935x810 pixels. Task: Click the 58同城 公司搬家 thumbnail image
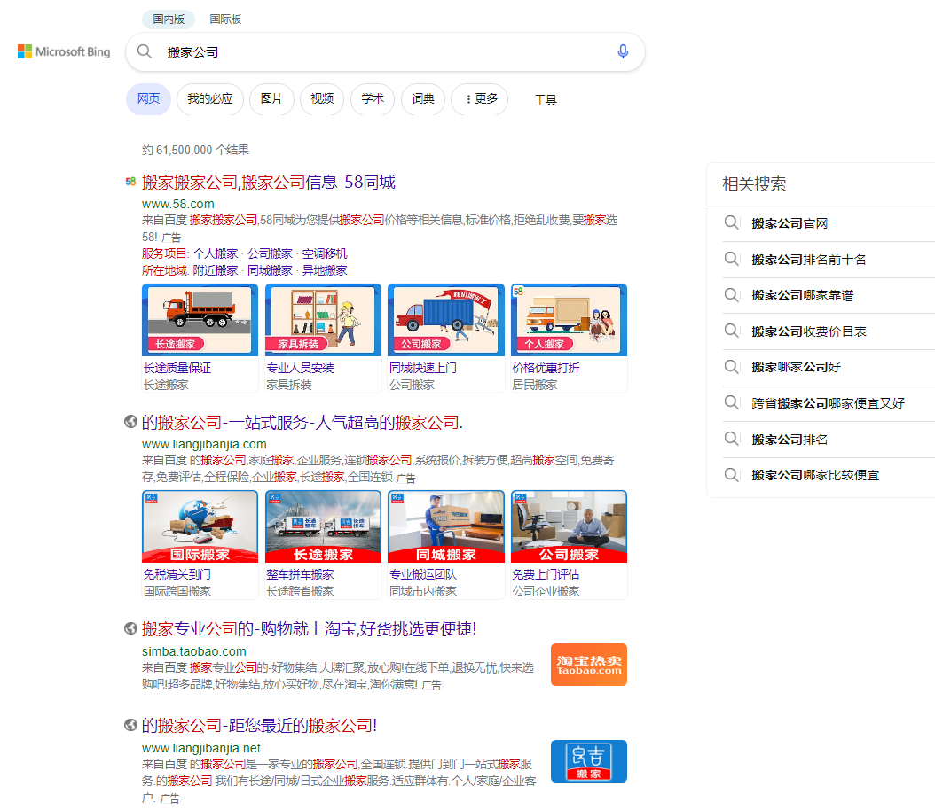(x=446, y=320)
